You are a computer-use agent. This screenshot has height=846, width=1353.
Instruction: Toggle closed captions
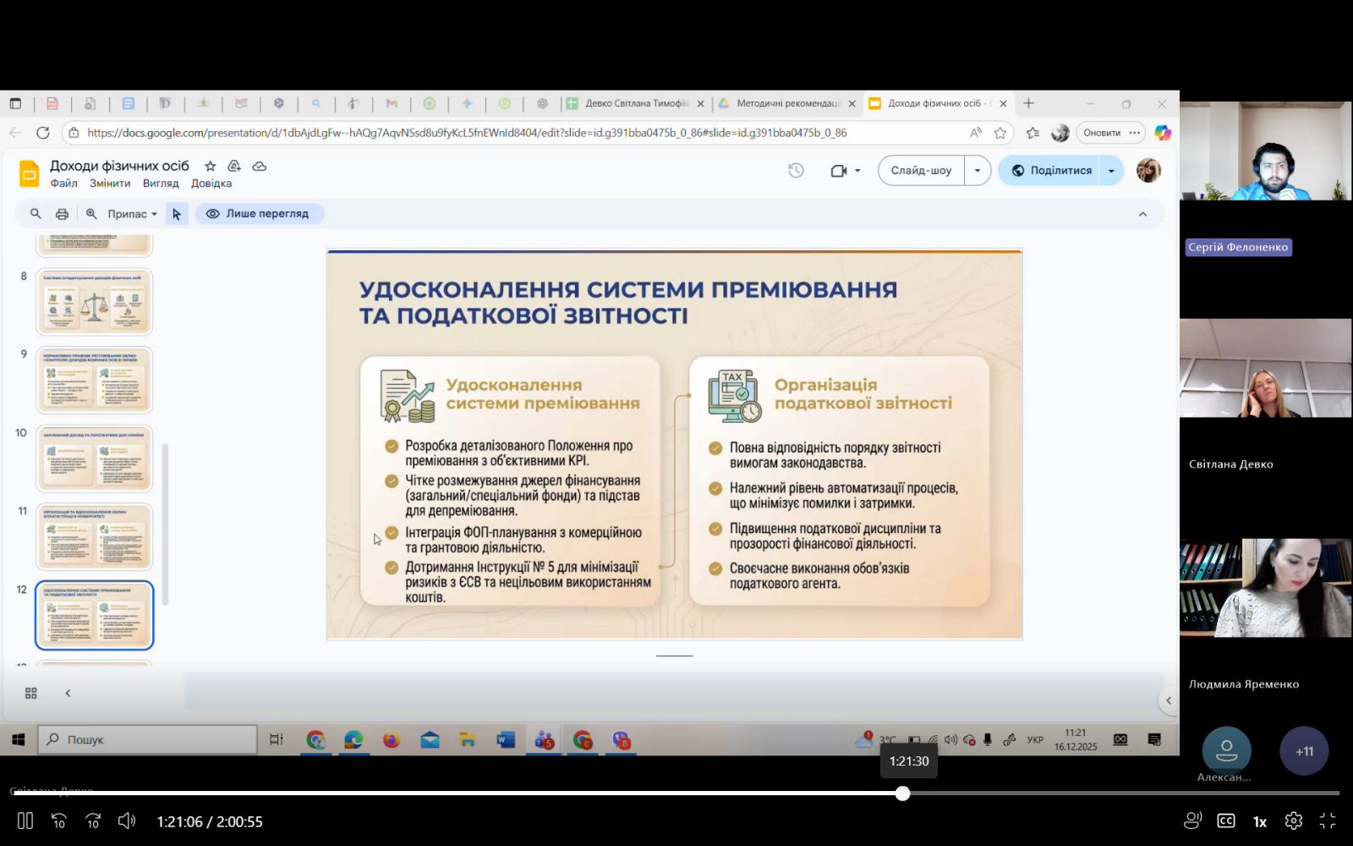[x=1225, y=821]
